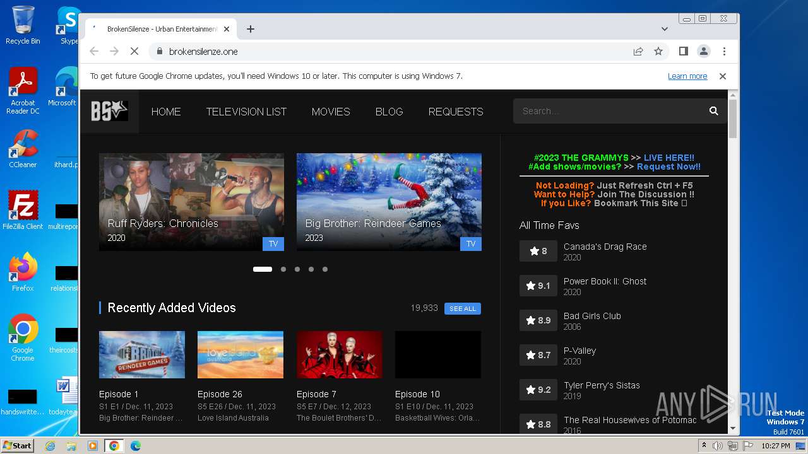Open Canada's Drag Race favorite

[x=605, y=247]
